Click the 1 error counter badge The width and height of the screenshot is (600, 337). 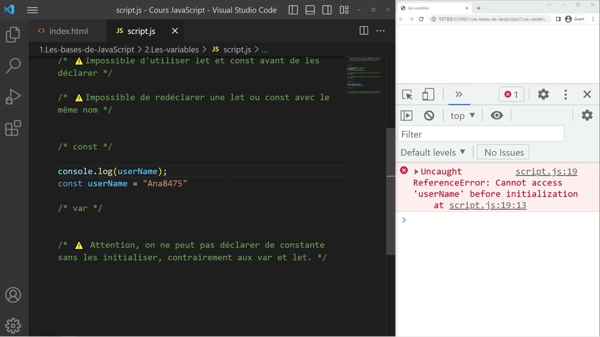tap(511, 95)
